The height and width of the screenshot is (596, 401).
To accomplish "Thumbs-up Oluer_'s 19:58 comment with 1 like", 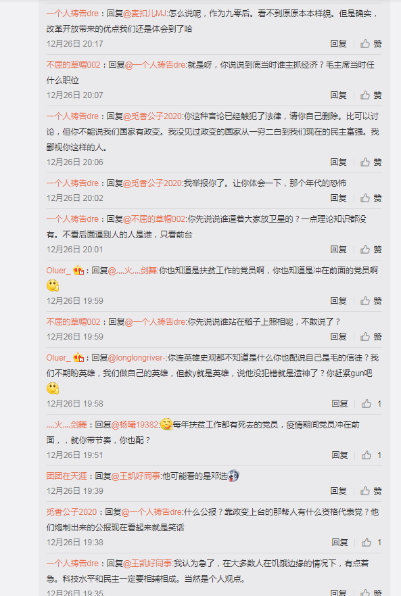I will 371,404.
